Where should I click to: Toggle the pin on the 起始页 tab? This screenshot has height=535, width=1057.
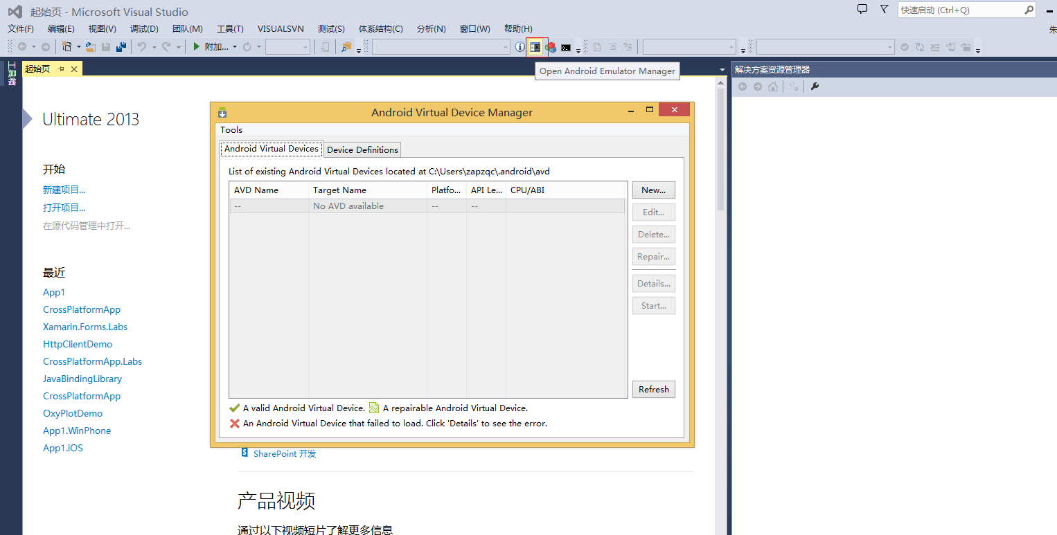point(61,69)
